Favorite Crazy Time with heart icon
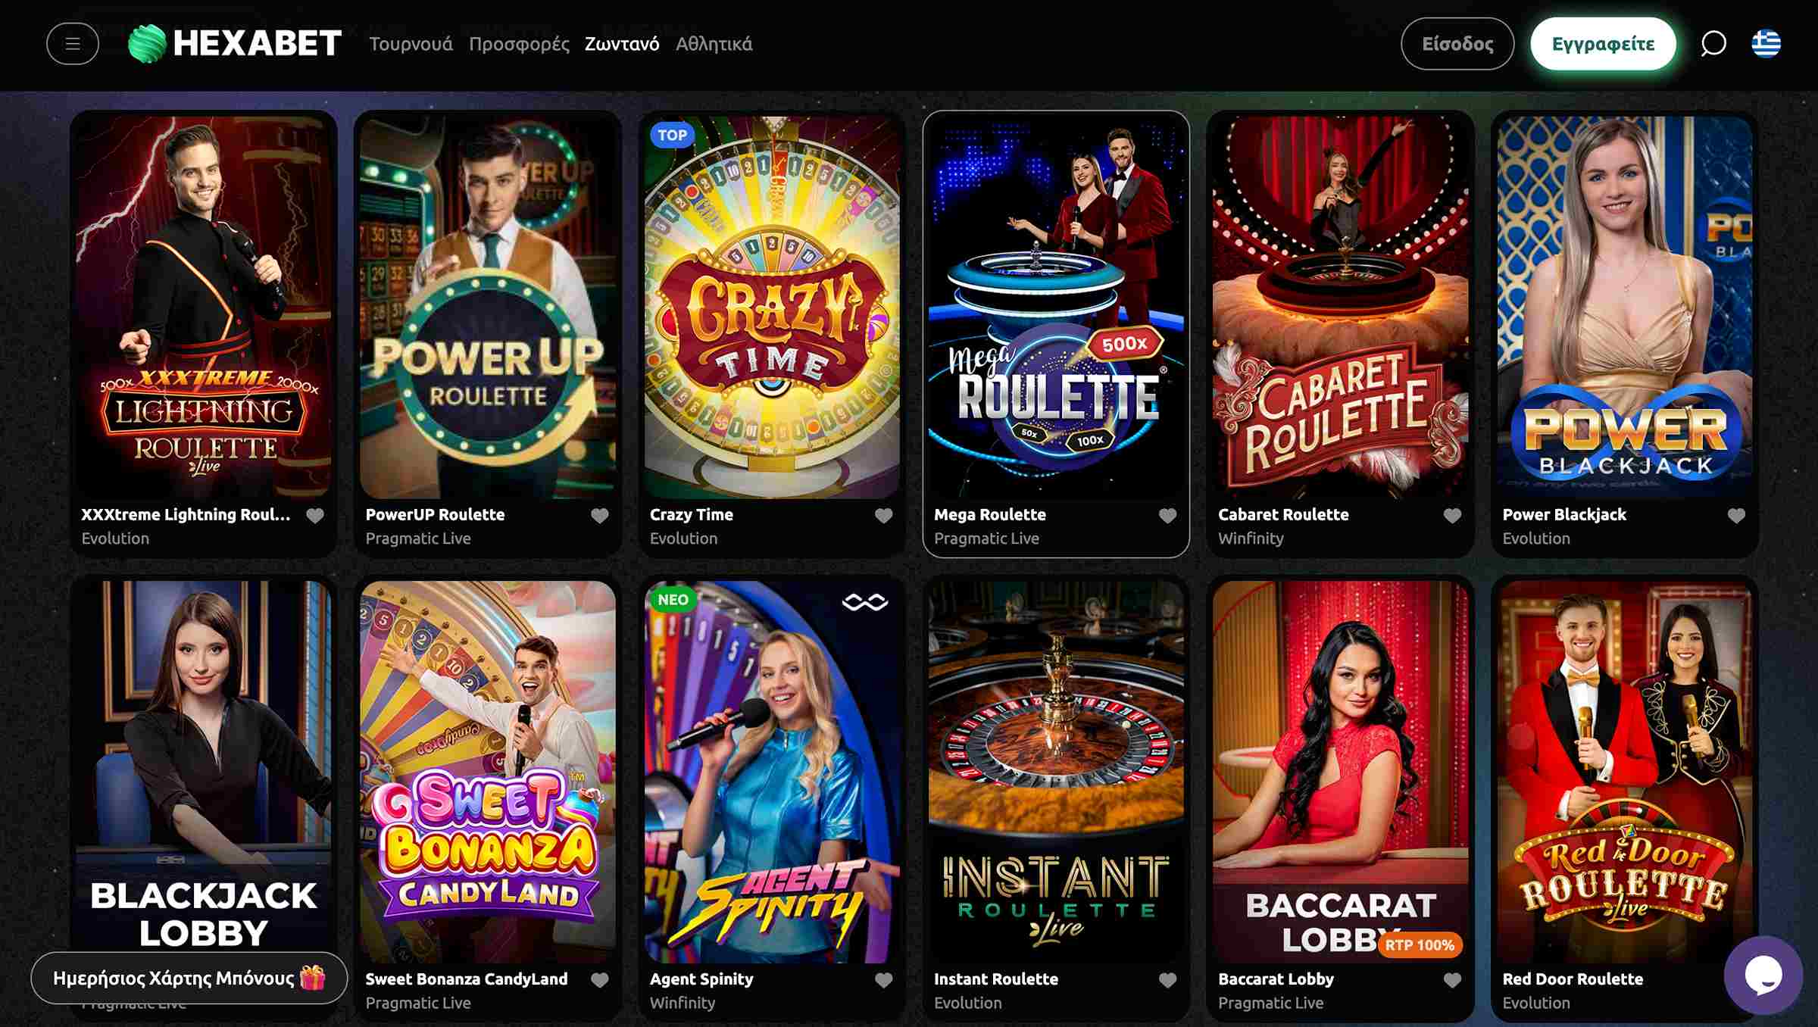1818x1027 pixels. pos(883,516)
